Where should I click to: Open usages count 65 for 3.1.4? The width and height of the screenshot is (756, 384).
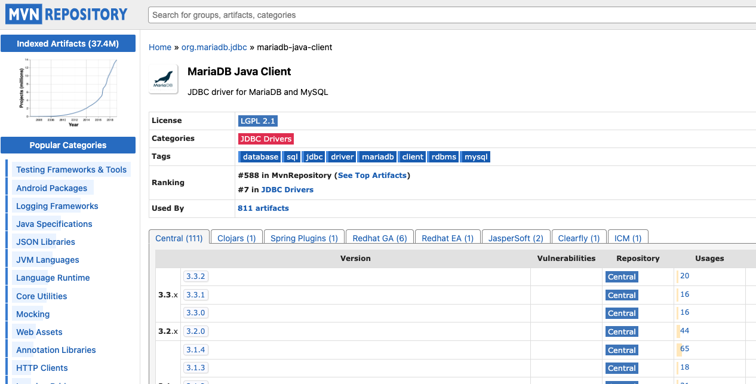pos(684,349)
